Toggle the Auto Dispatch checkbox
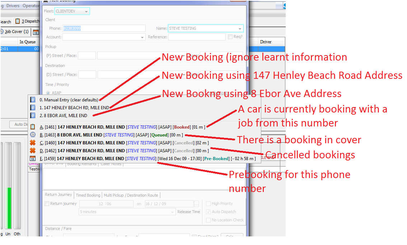Screen dimensions: 407x245 (208, 212)
